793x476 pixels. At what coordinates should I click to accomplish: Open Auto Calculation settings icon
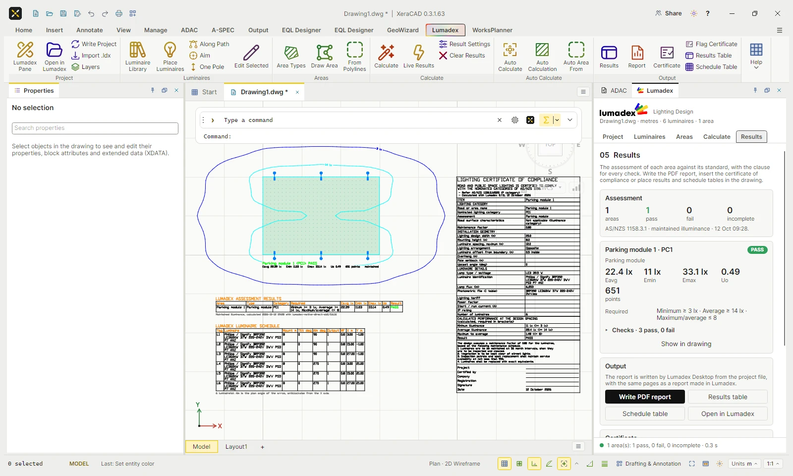[542, 50]
